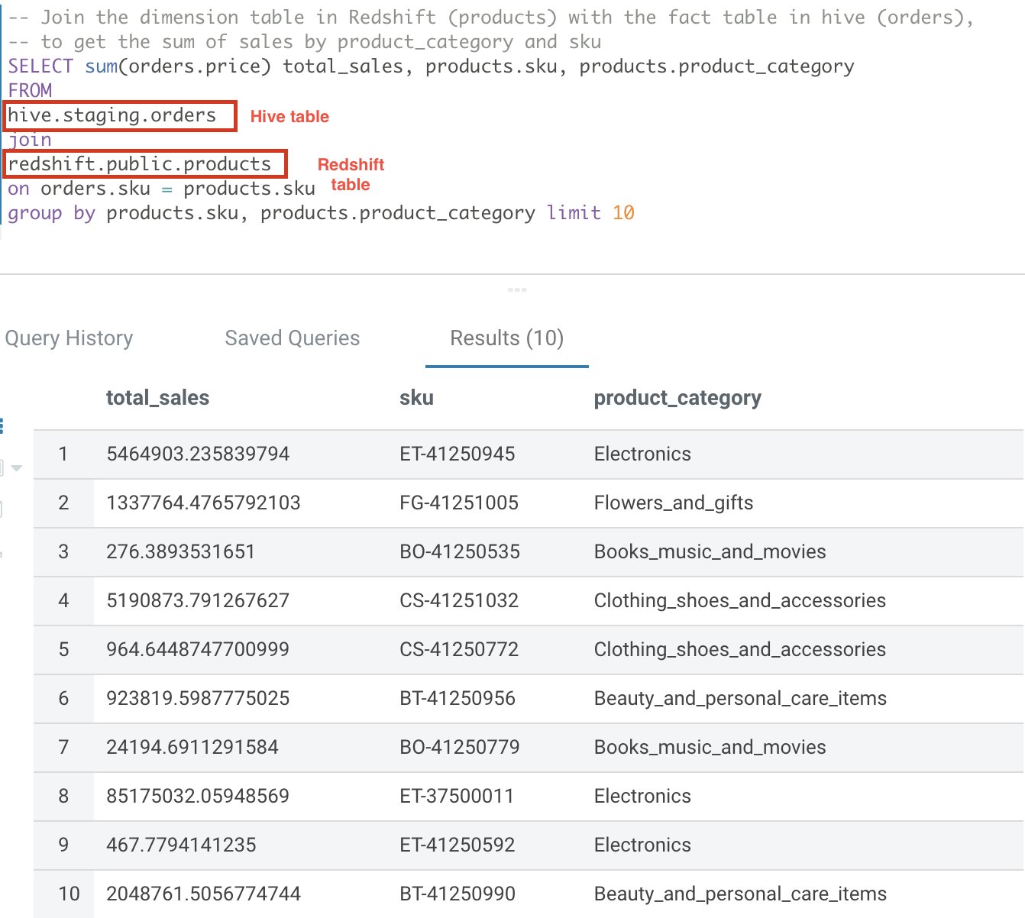The image size is (1025, 918).
Task: Select total_sales value 5464903.235839794
Action: [198, 454]
